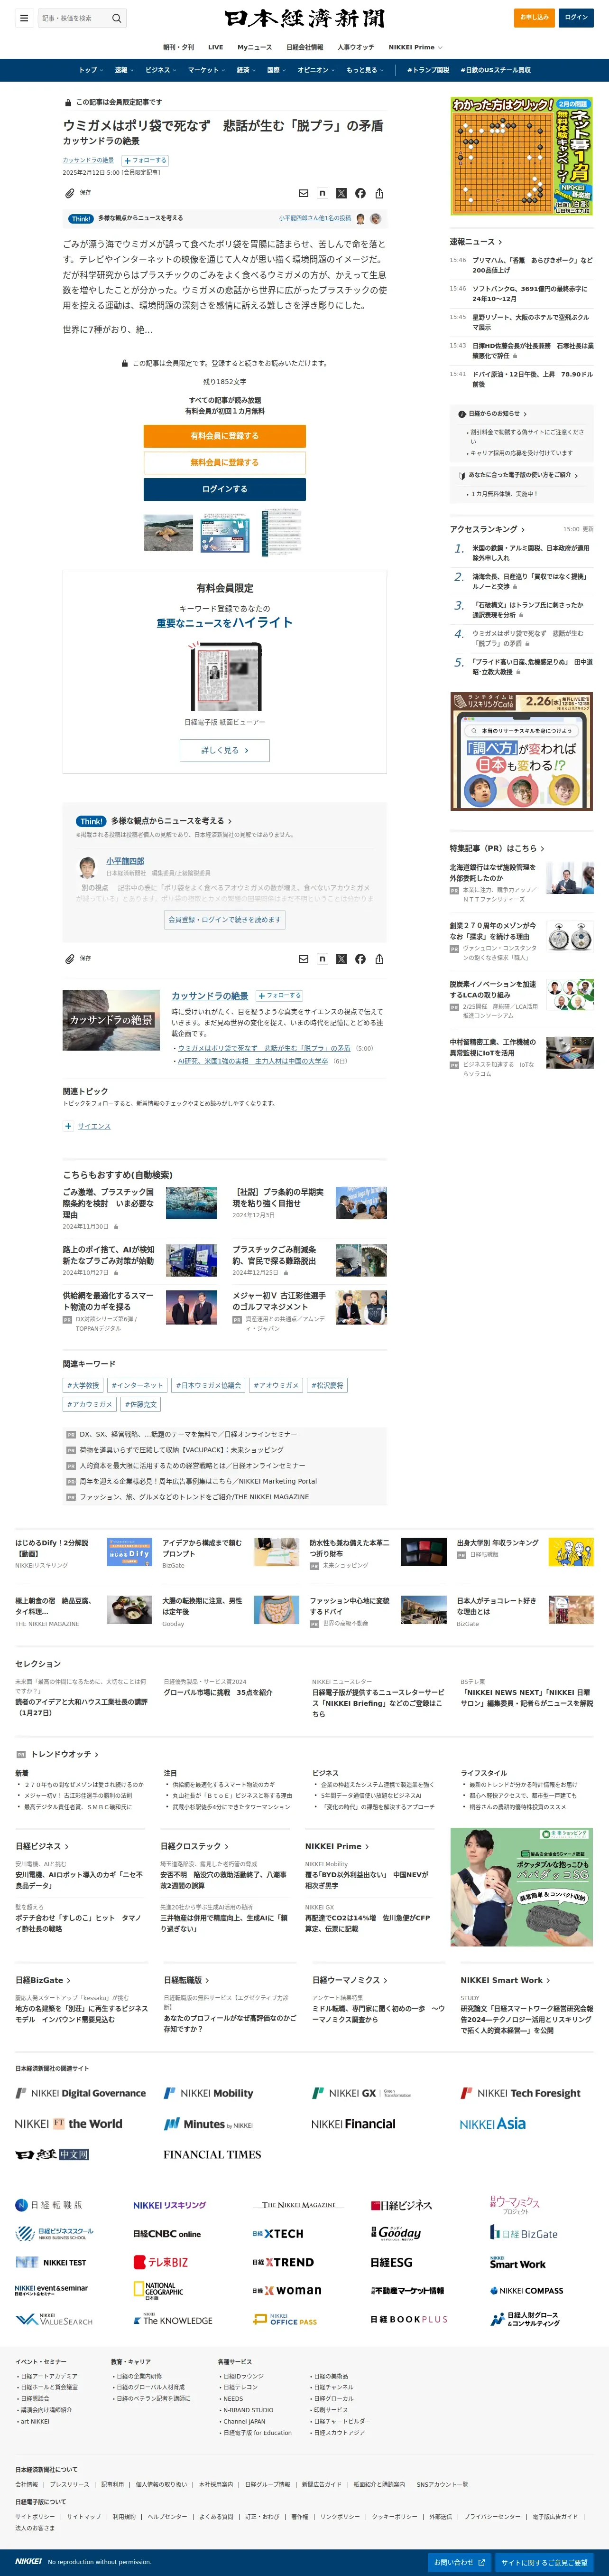Click 詳しく見る in the Highlight promo box

(x=225, y=750)
